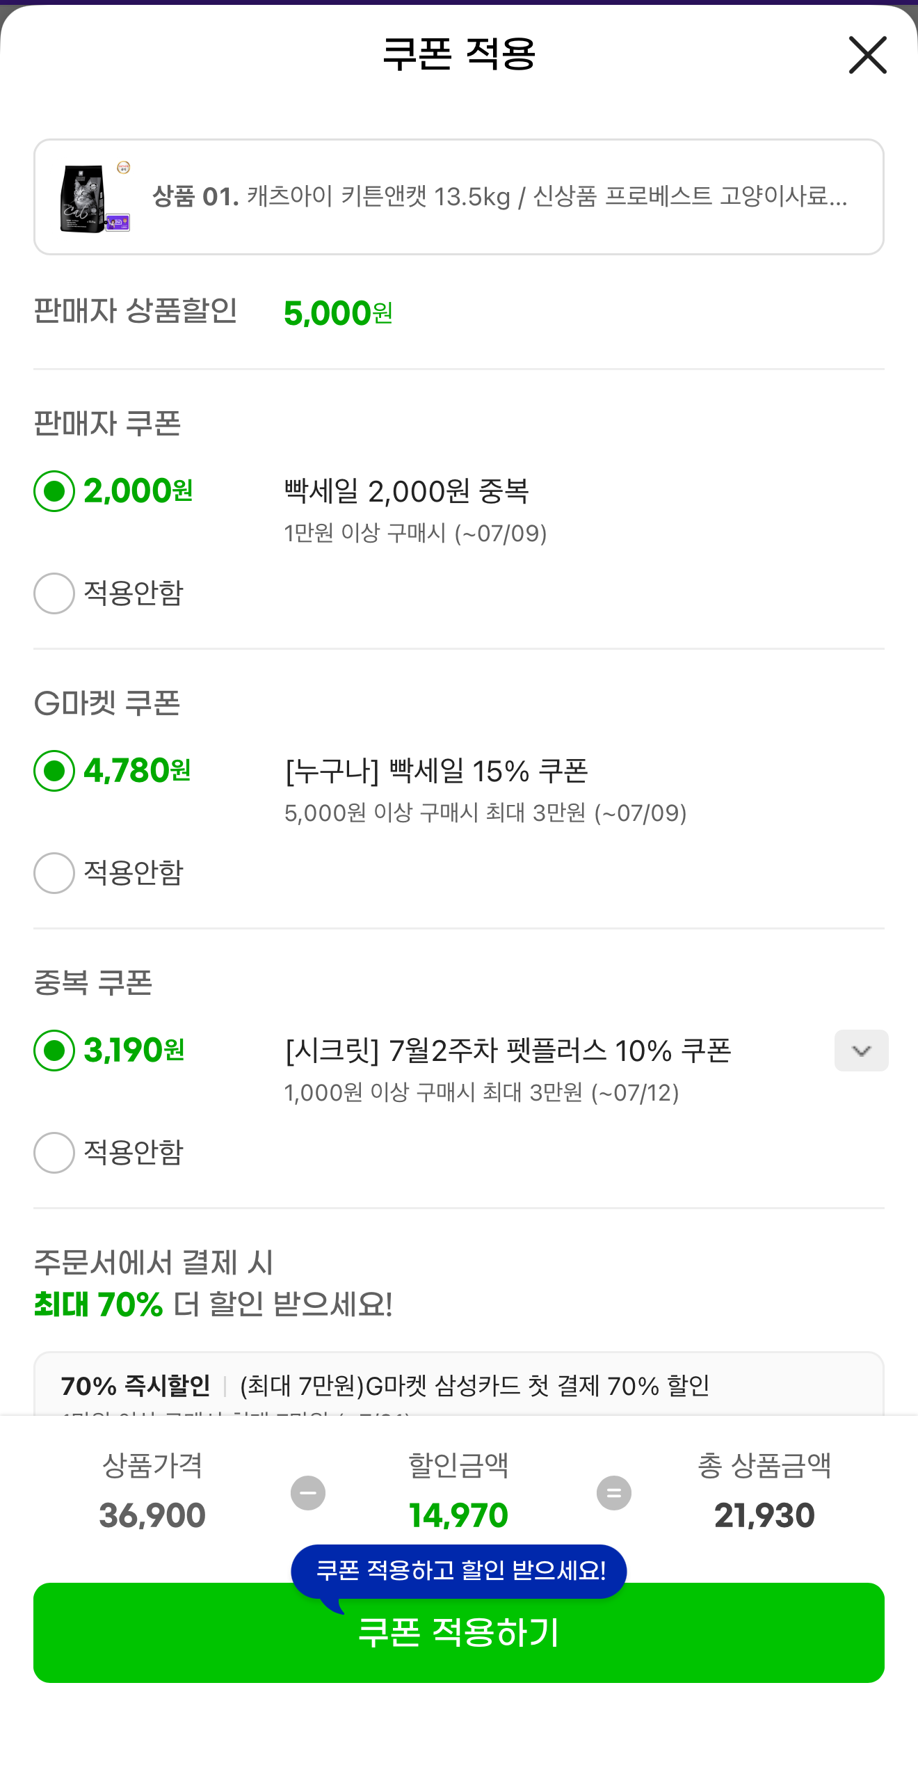Tap the [누구나] 빡세일 15% 쿠폰 label
Viewport: 918px width, 1772px height.
point(437,771)
